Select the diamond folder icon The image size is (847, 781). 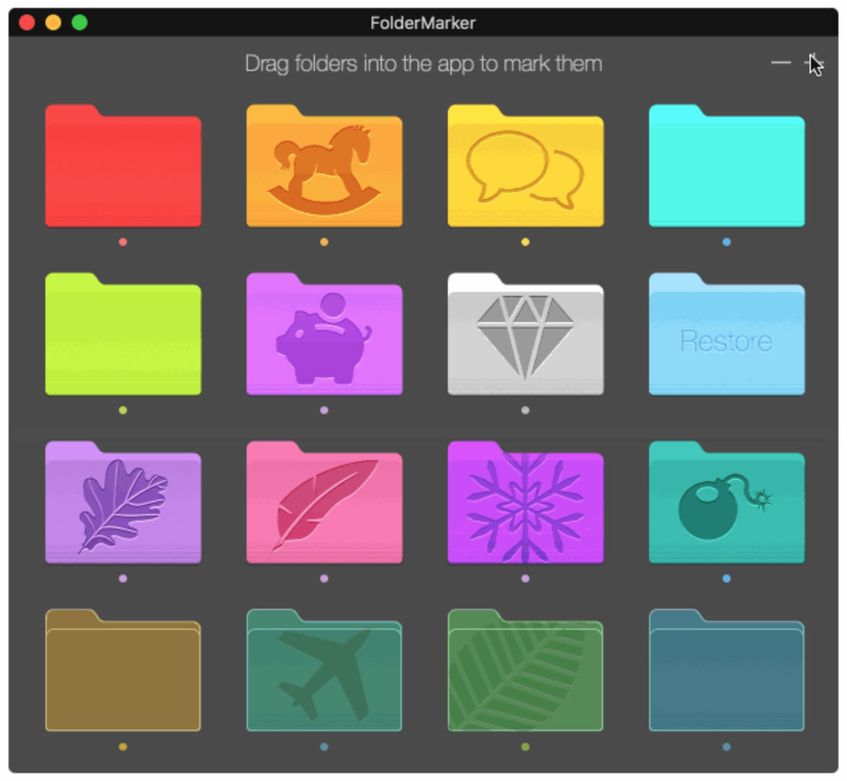[x=525, y=337]
